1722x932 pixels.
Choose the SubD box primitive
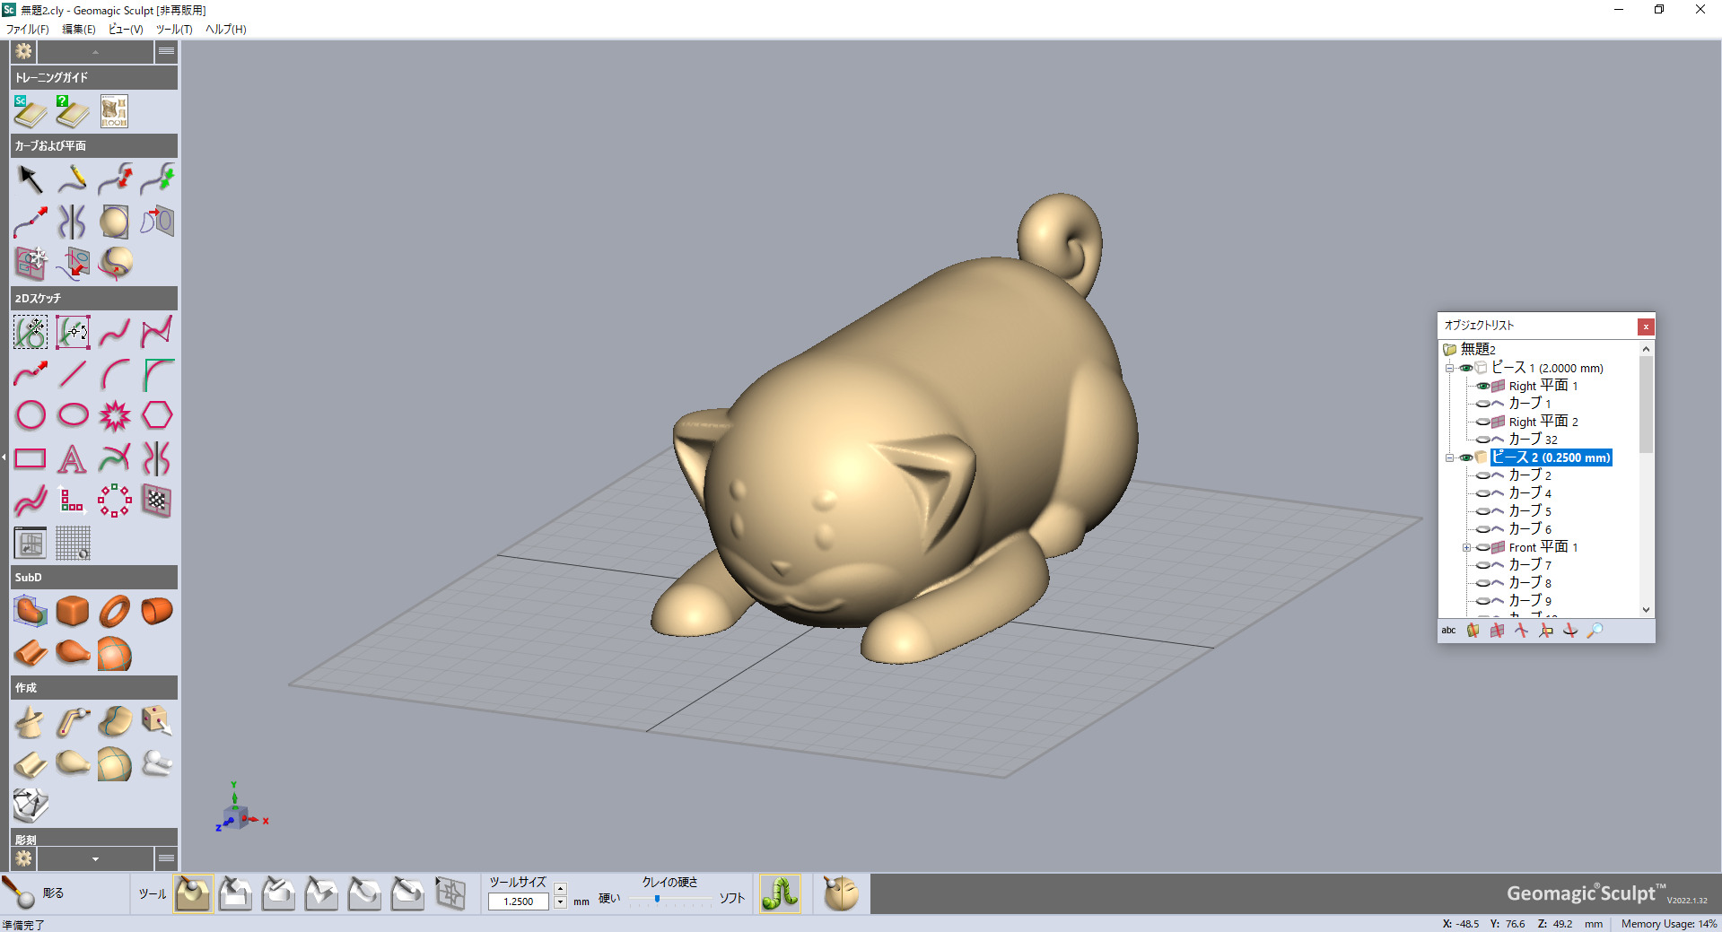(x=73, y=611)
